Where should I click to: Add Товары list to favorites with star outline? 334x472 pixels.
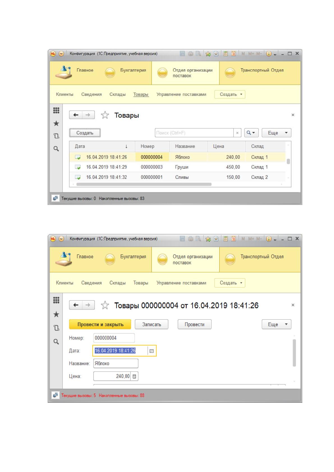pyautogui.click(x=105, y=115)
